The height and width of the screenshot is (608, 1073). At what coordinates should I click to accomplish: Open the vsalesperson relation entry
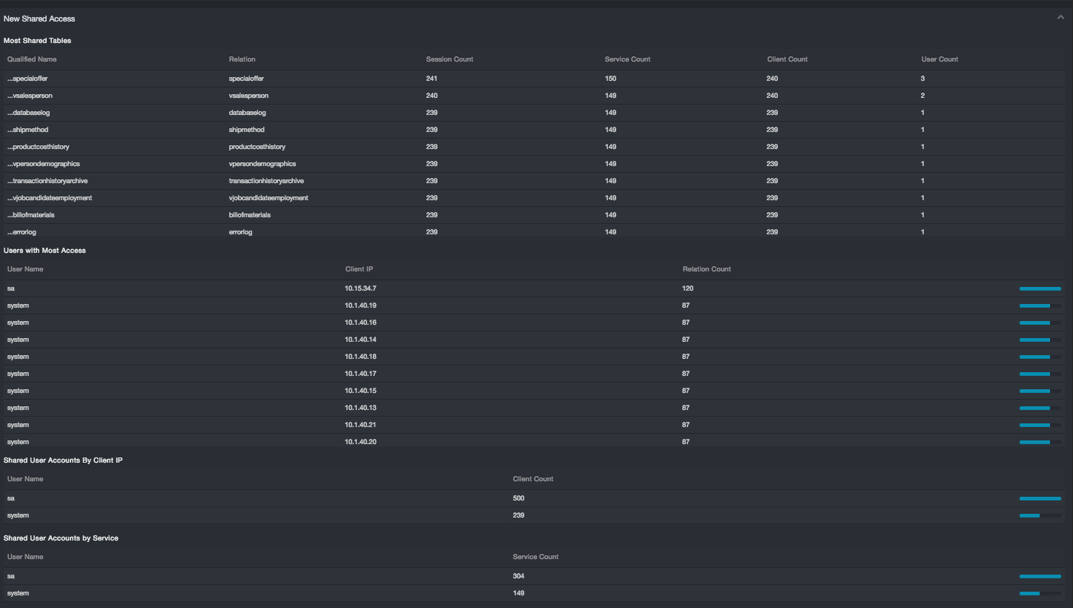click(x=248, y=96)
